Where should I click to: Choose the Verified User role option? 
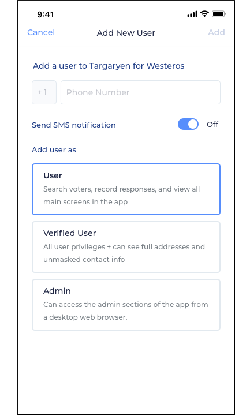coord(126,247)
